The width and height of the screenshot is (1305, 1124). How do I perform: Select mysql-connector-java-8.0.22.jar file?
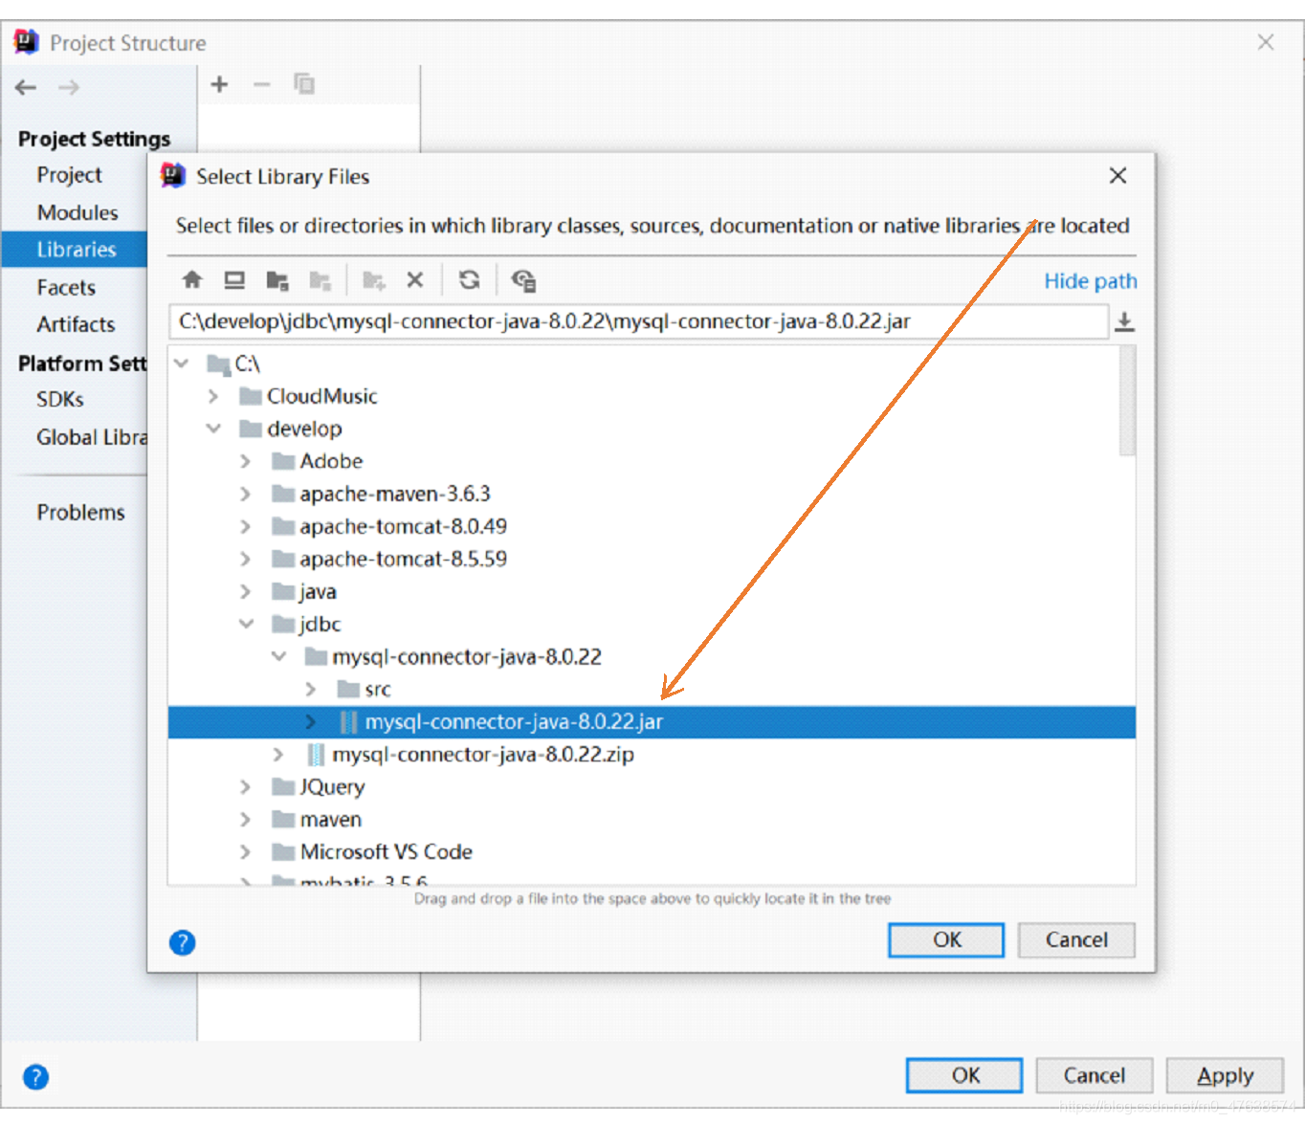(x=652, y=722)
